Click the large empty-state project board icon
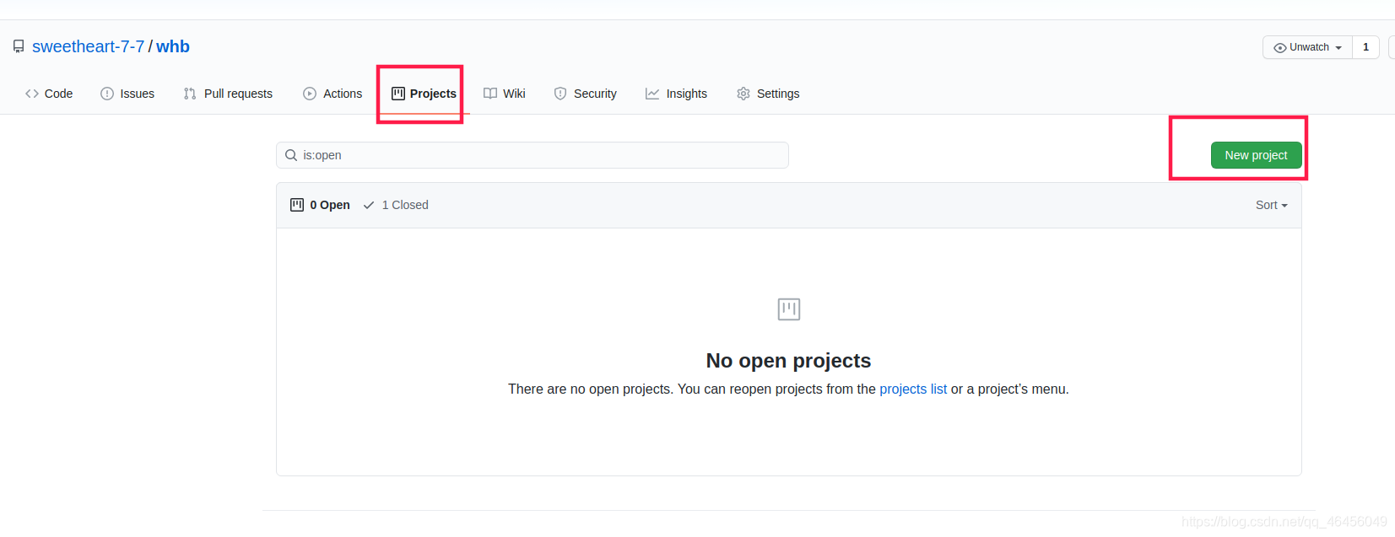The height and width of the screenshot is (537, 1395). coord(789,309)
